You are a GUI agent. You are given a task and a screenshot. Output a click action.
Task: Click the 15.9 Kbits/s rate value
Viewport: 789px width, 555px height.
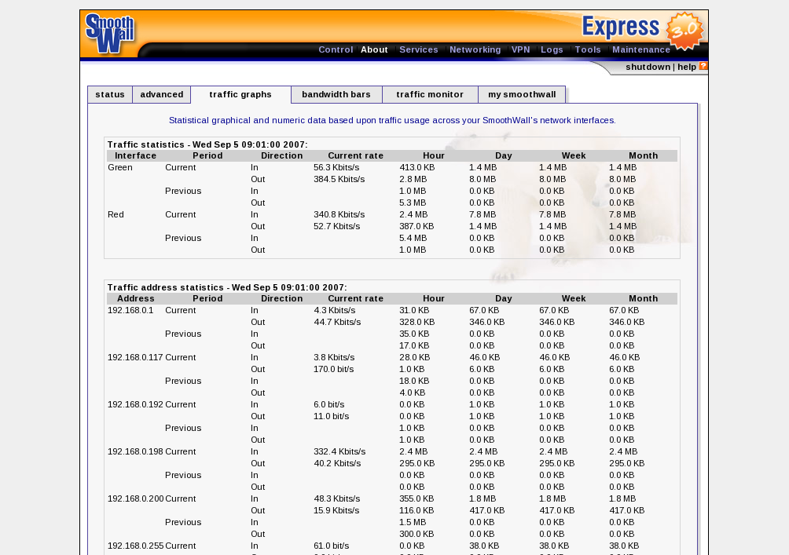tap(336, 511)
